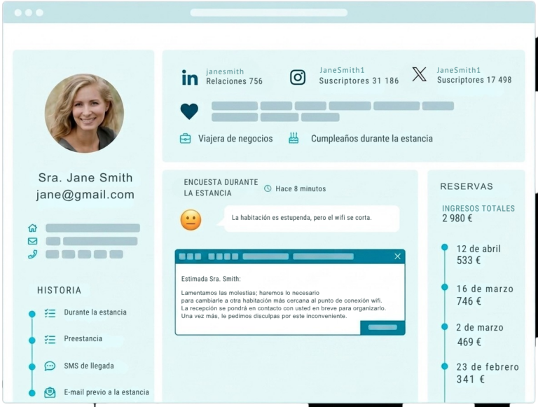Select checklist icon next to Preestancia
Viewport: 538px width, 407px height.
[50, 339]
